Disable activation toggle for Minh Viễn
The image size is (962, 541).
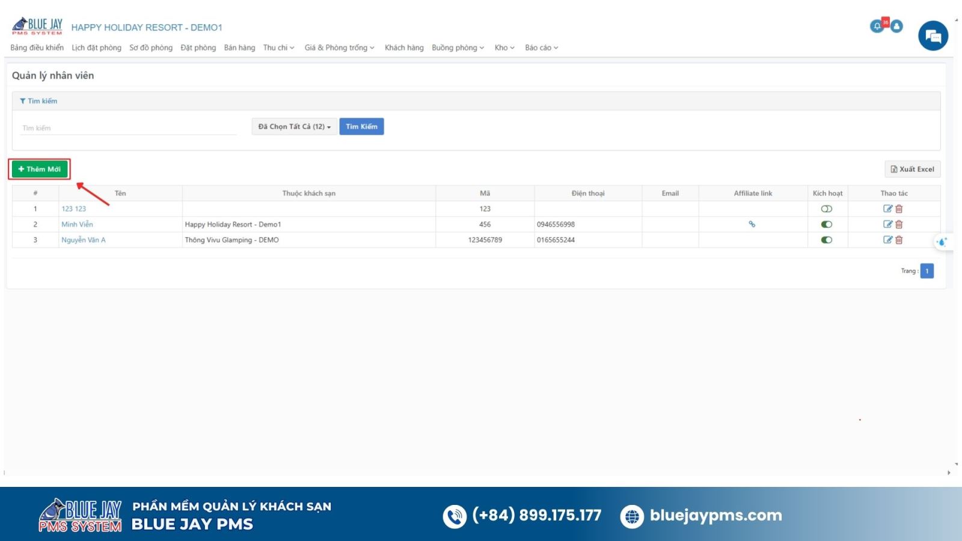(827, 224)
